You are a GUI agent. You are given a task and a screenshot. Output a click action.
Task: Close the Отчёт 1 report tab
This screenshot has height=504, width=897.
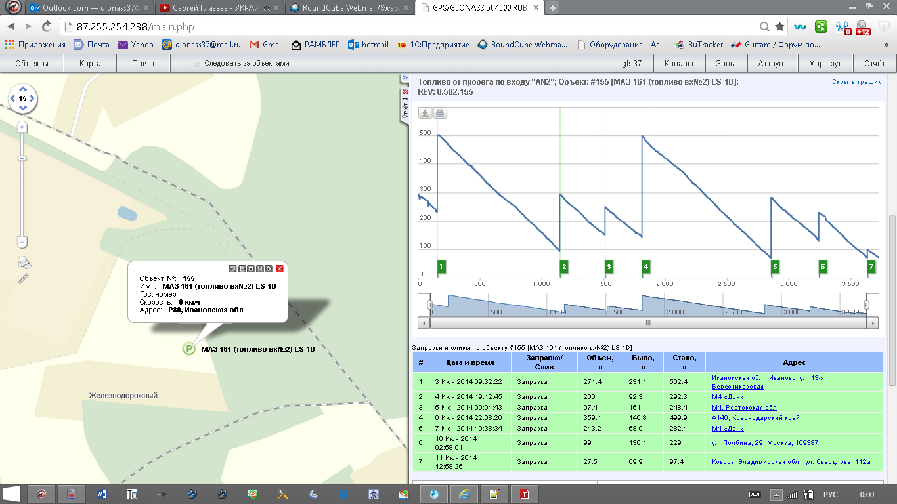coord(405,91)
